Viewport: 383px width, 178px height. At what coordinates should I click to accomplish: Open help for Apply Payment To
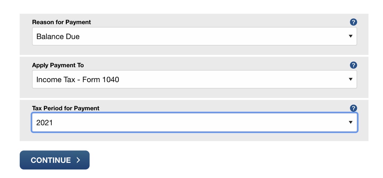point(353,65)
